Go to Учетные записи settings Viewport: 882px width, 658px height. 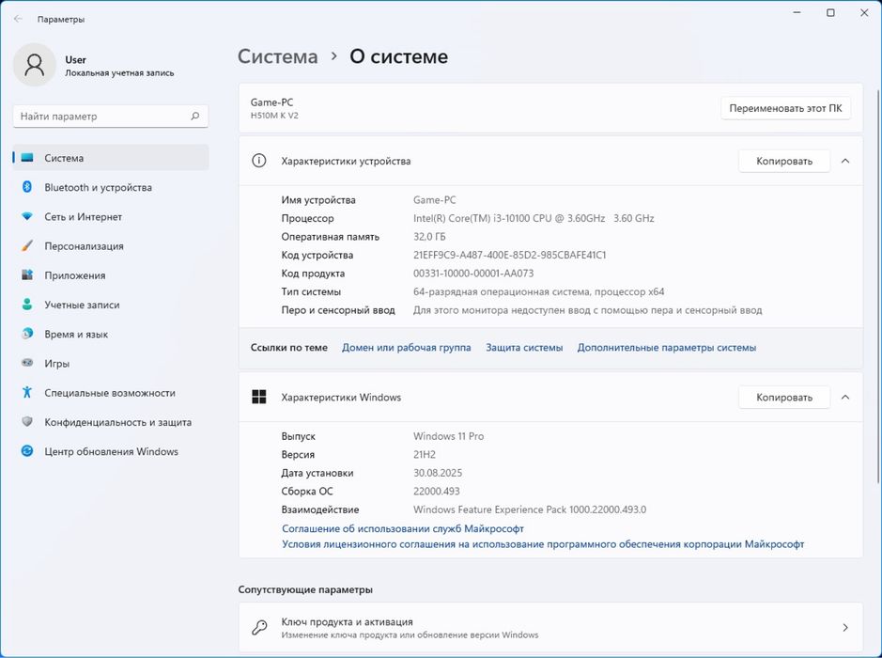point(82,305)
